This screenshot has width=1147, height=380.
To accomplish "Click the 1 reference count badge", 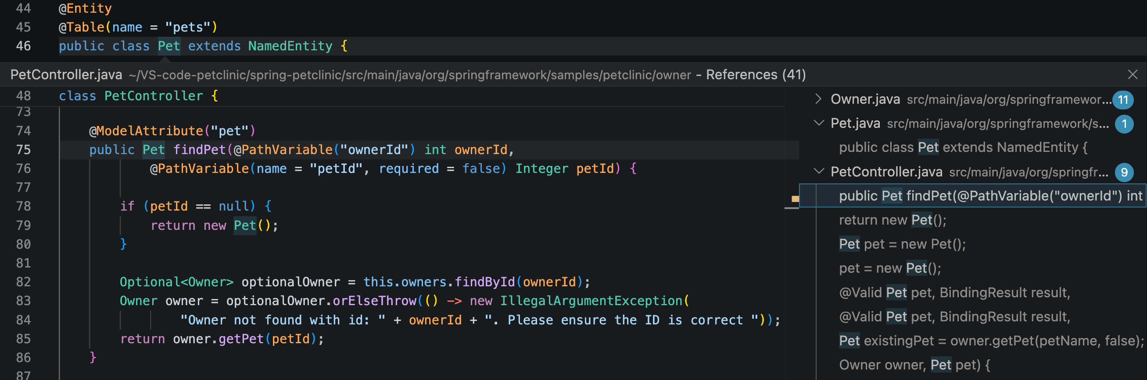I will click(x=1124, y=124).
